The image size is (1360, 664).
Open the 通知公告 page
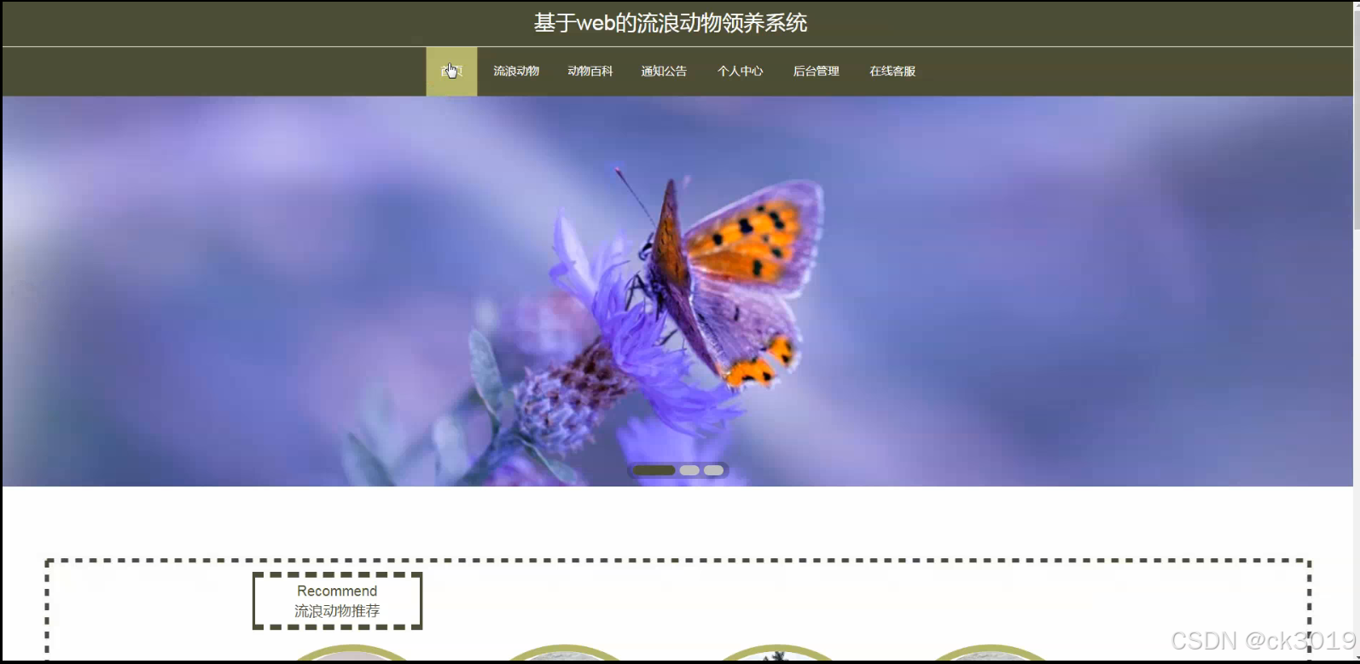point(664,71)
